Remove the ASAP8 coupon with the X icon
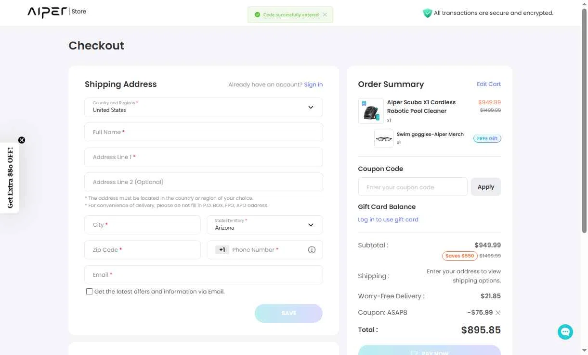 click(498, 313)
